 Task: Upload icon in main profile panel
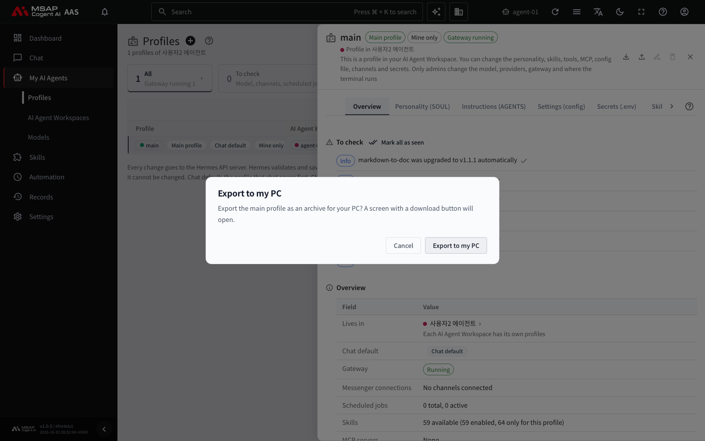tap(642, 57)
